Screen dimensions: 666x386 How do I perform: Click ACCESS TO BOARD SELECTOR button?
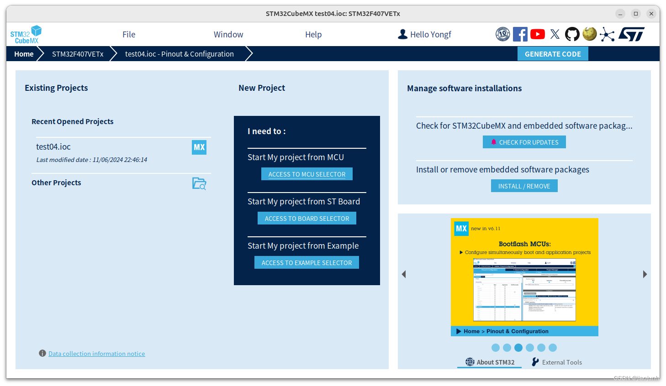click(x=307, y=219)
